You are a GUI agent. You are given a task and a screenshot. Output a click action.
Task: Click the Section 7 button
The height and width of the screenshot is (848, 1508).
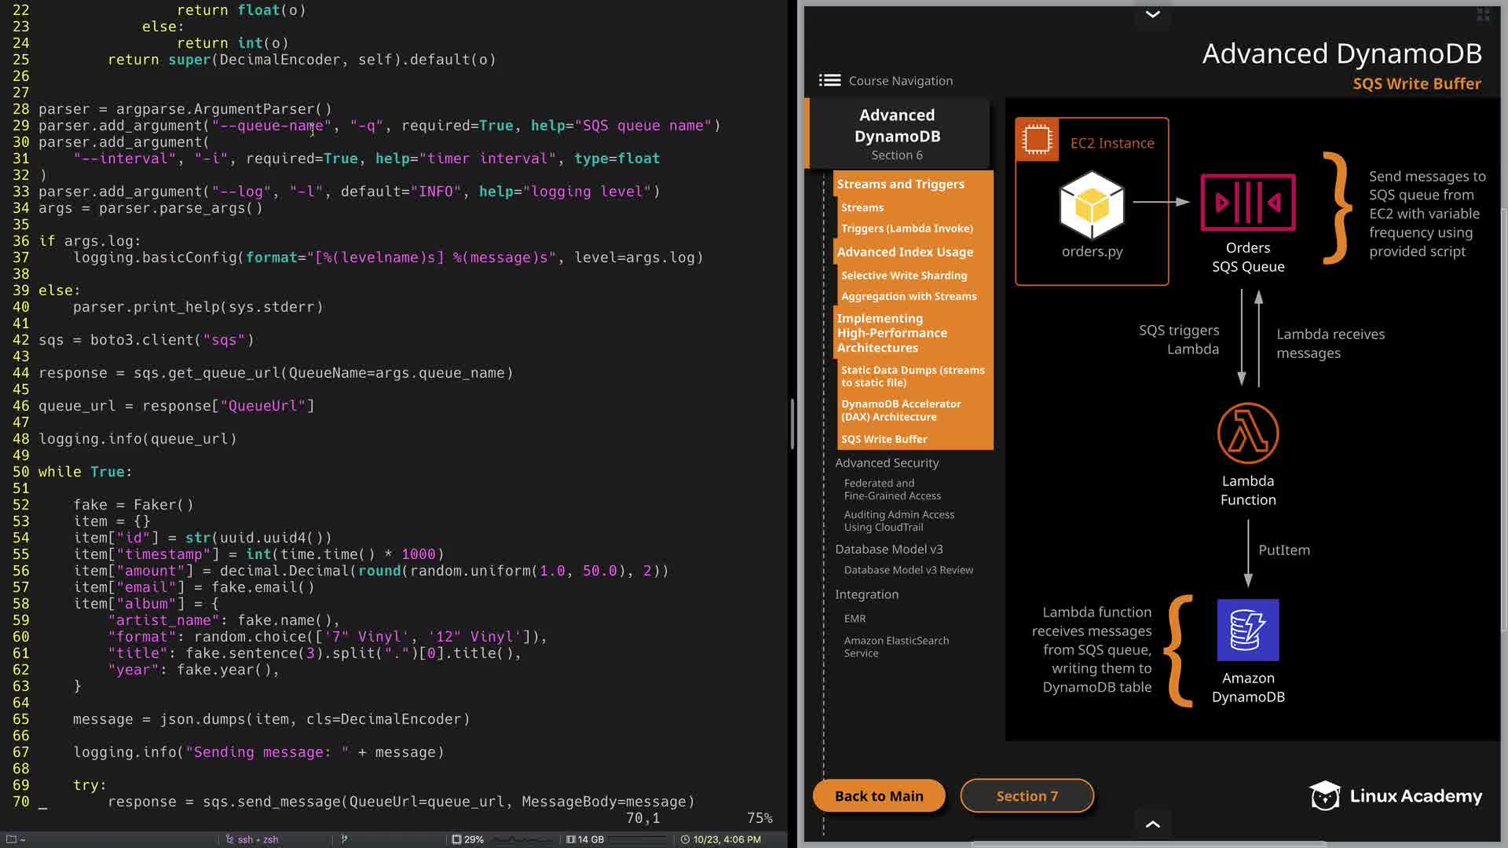coord(1027,796)
